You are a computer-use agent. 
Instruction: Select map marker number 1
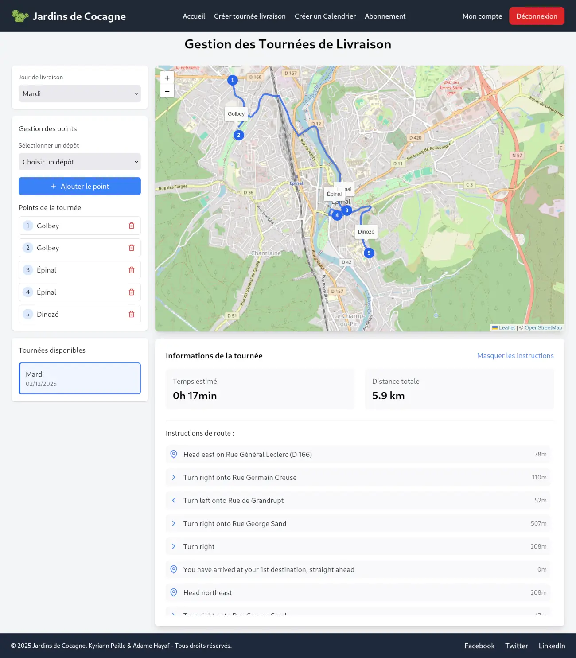pos(232,80)
